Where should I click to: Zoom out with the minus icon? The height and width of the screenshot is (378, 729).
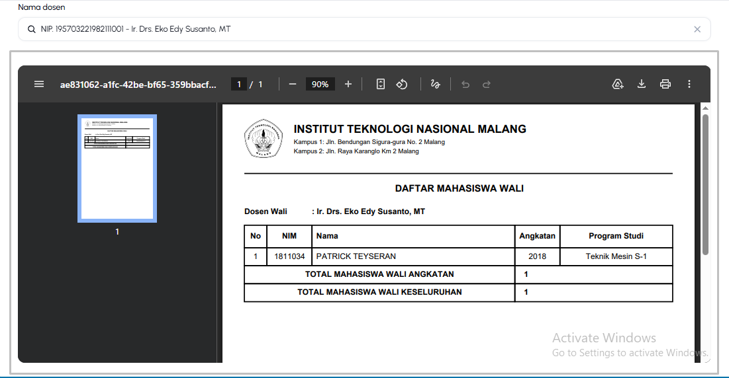[x=293, y=84]
